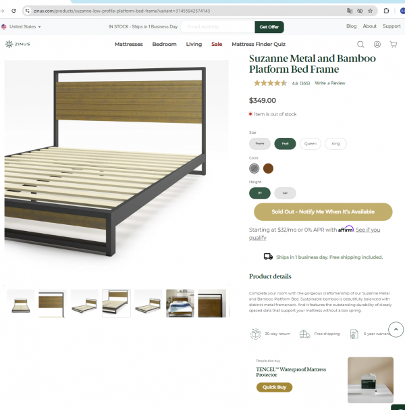Open the browser extensions puzzle icon

pyautogui.click(x=386, y=11)
